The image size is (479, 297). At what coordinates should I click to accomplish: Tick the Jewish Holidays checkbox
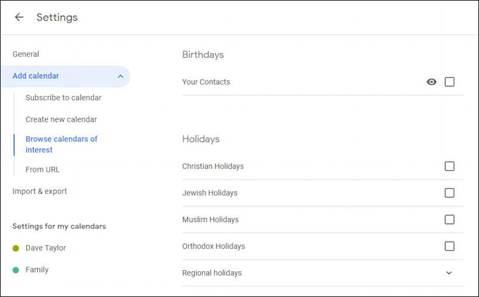click(x=449, y=193)
